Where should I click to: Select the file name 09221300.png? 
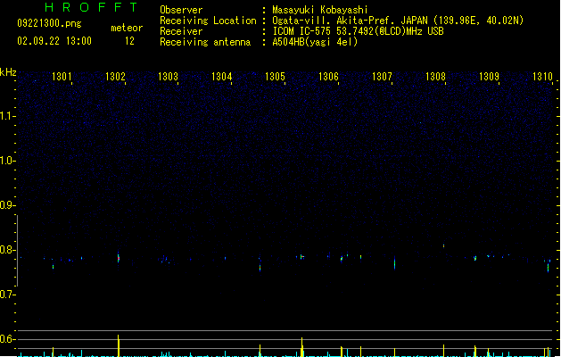point(49,23)
